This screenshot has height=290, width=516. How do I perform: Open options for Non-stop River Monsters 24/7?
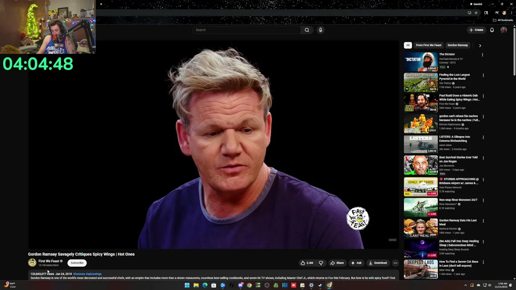[483, 200]
